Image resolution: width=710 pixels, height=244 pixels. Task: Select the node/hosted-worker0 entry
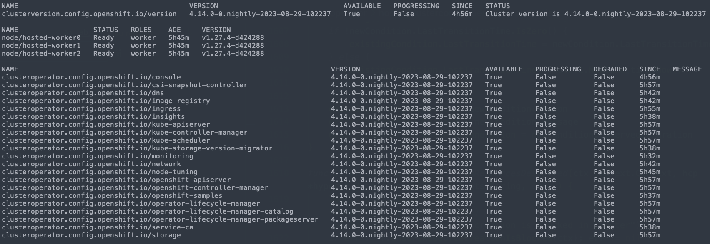(x=41, y=38)
